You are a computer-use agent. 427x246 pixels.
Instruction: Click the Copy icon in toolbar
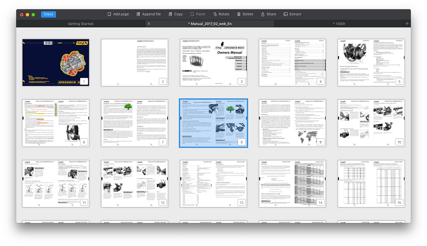coord(170,14)
